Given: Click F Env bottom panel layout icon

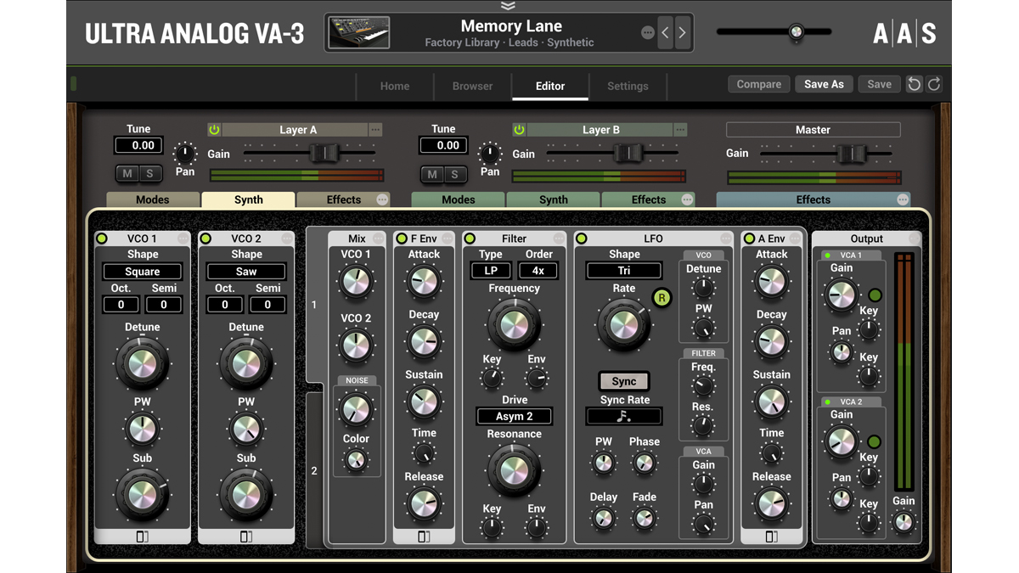Looking at the screenshot, I should tap(424, 536).
